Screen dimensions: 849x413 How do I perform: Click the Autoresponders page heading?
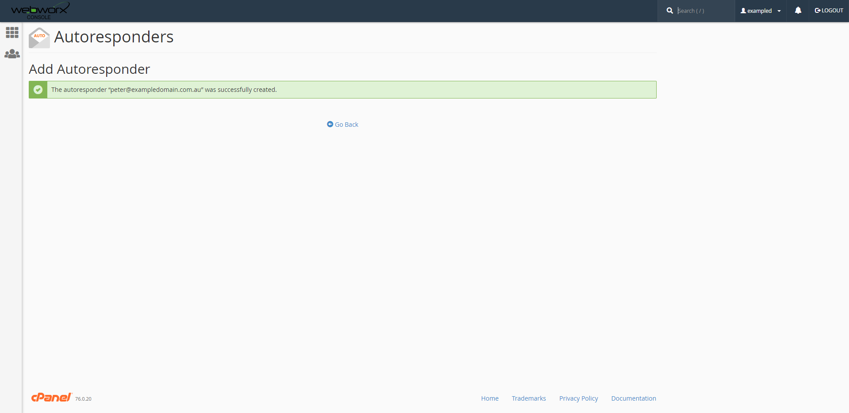pos(114,37)
